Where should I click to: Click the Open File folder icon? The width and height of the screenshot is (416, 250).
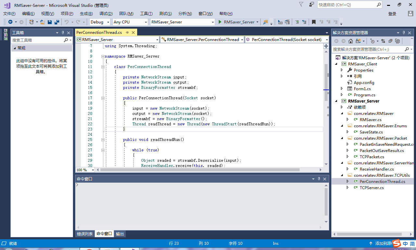(42, 22)
